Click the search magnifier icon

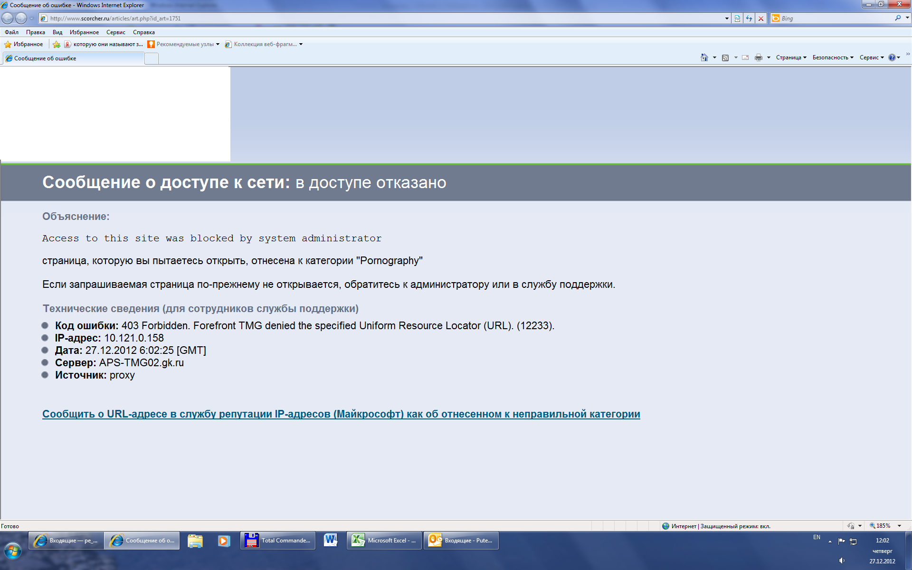(x=898, y=18)
